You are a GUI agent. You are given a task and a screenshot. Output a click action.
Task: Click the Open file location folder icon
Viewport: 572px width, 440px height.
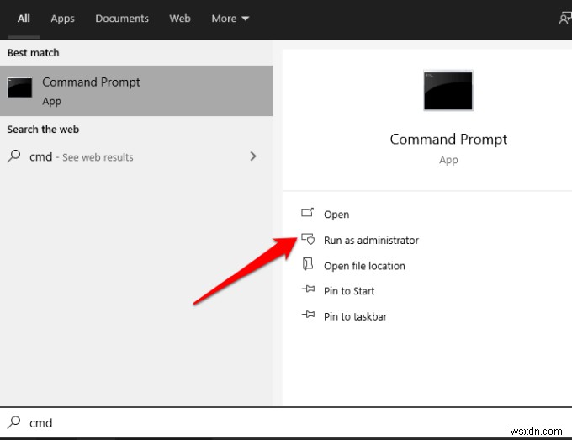(x=307, y=265)
